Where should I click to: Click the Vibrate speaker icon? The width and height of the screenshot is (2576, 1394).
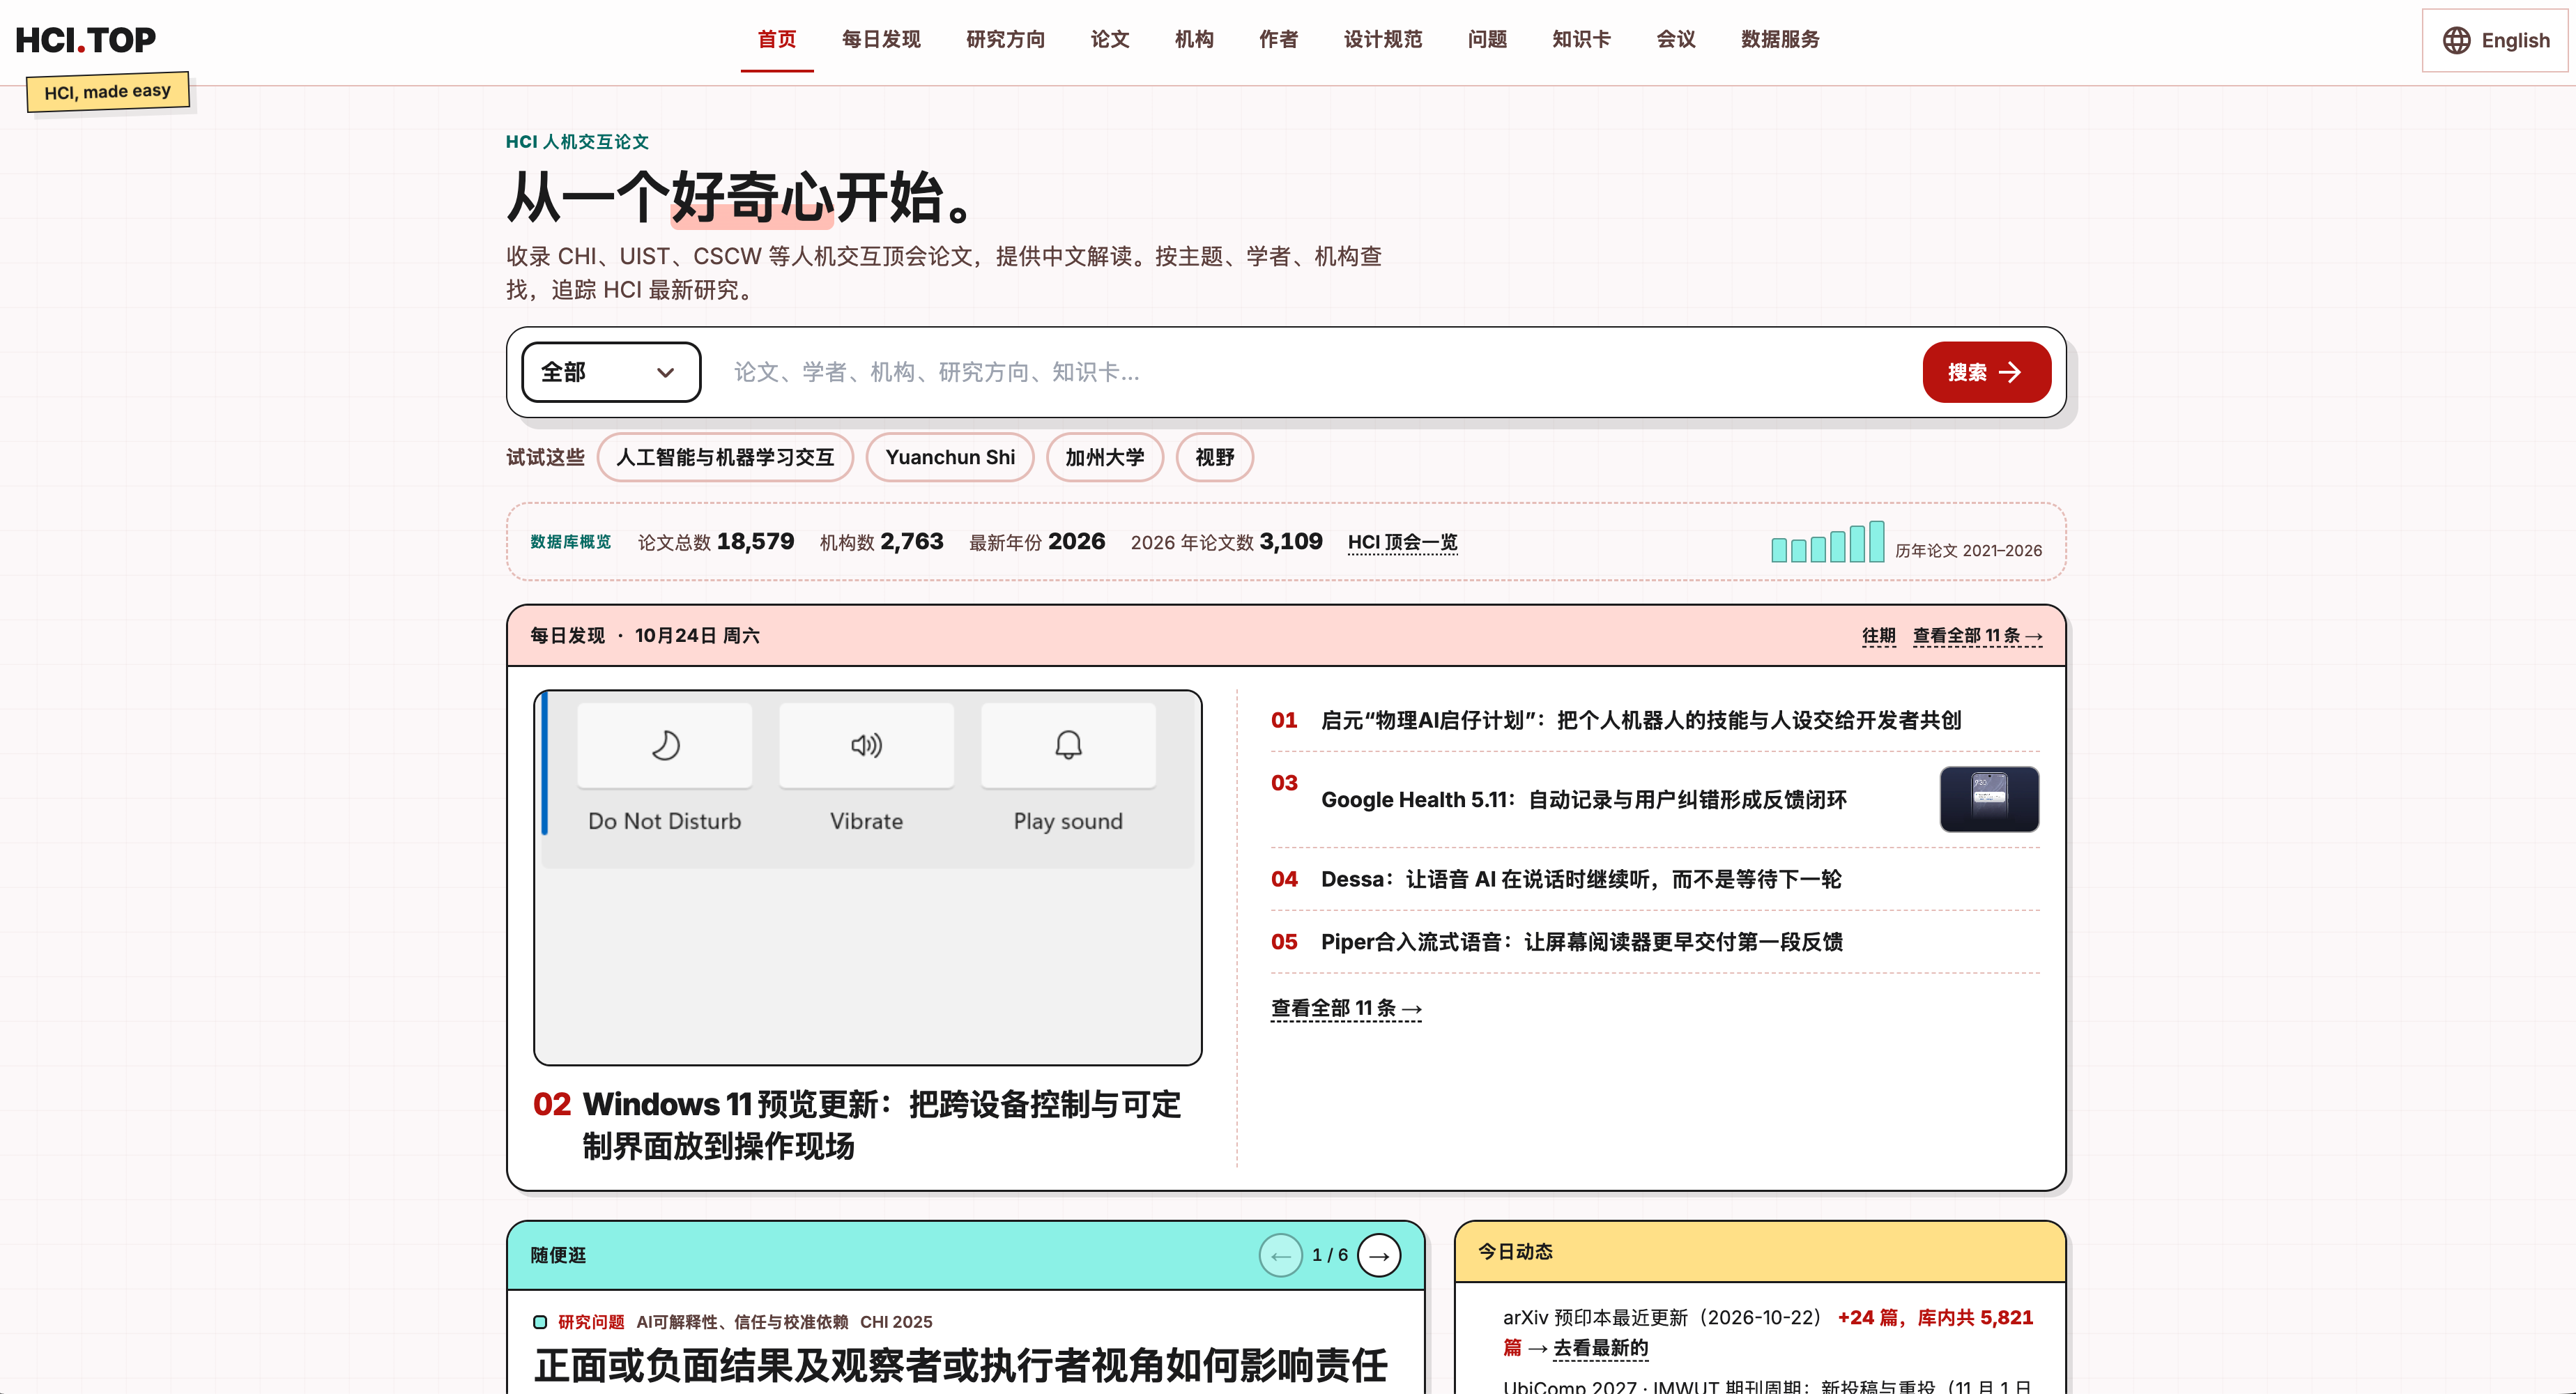[866, 745]
